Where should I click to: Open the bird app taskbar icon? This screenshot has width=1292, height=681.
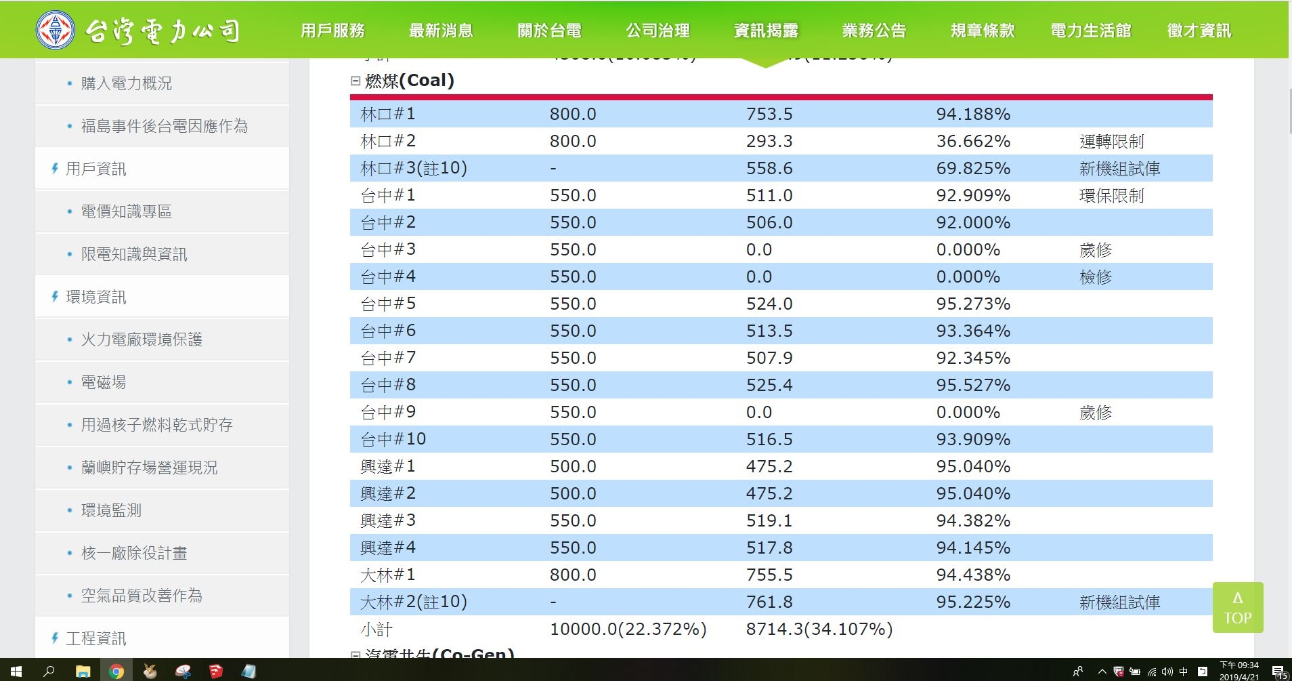150,671
